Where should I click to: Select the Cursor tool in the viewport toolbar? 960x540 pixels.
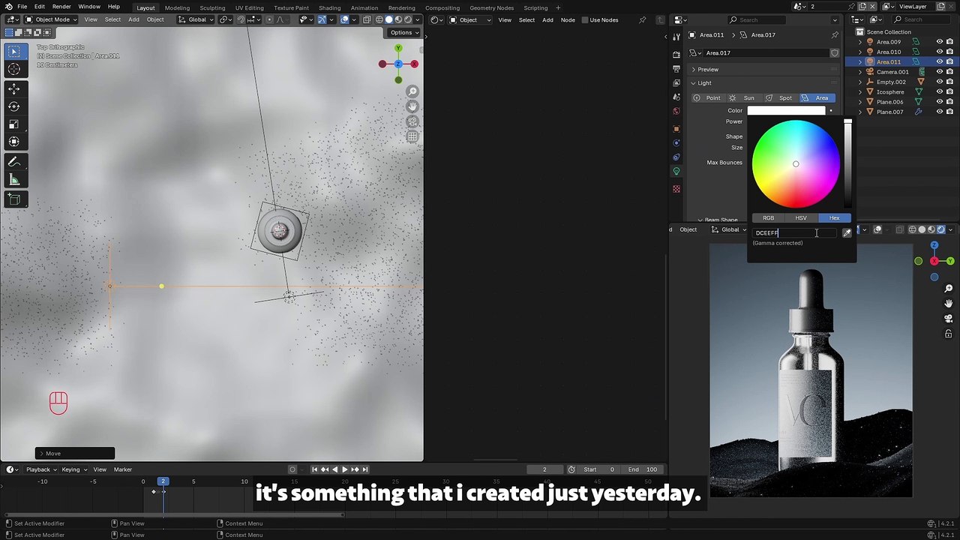[13, 69]
